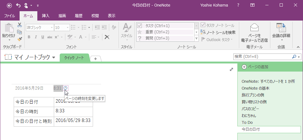Open the スタイル styles gallery
The width and height of the screenshot is (303, 140).
127,32
